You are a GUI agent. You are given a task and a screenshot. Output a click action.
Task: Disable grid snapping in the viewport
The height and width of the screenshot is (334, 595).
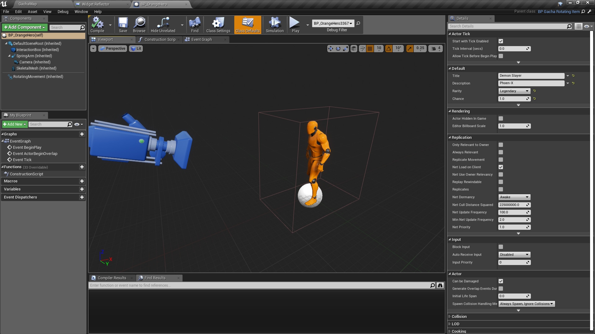pos(369,49)
